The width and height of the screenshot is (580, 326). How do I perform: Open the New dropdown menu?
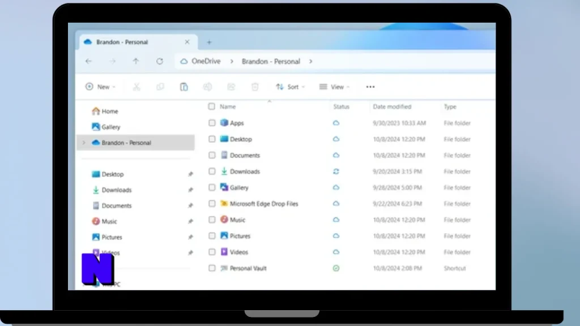100,87
